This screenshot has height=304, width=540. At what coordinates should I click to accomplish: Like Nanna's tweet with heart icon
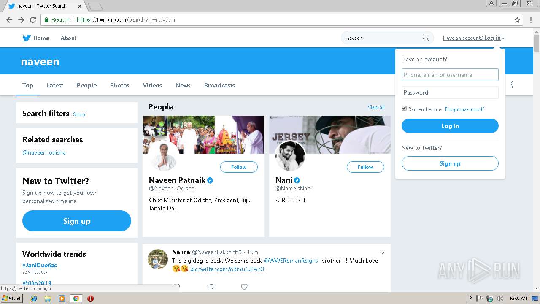tap(244, 287)
